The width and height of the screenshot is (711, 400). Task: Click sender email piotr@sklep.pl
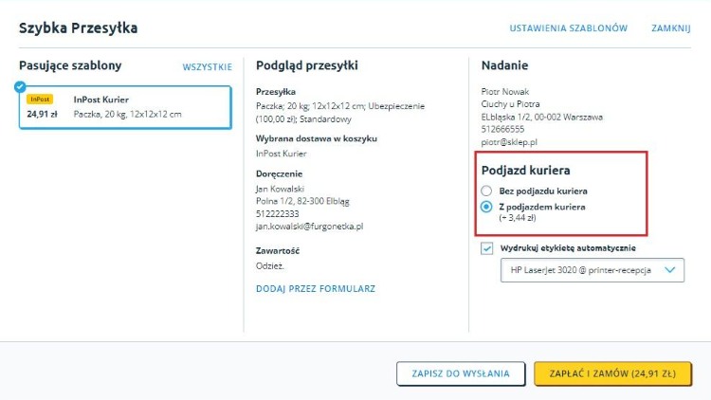click(x=510, y=142)
